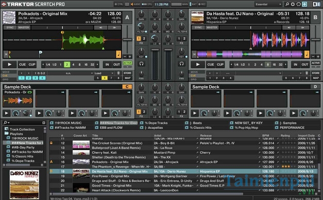Open the search magnifier in header
Image resolution: width=323 pixels, height=200 pixels.
tap(287, 4)
